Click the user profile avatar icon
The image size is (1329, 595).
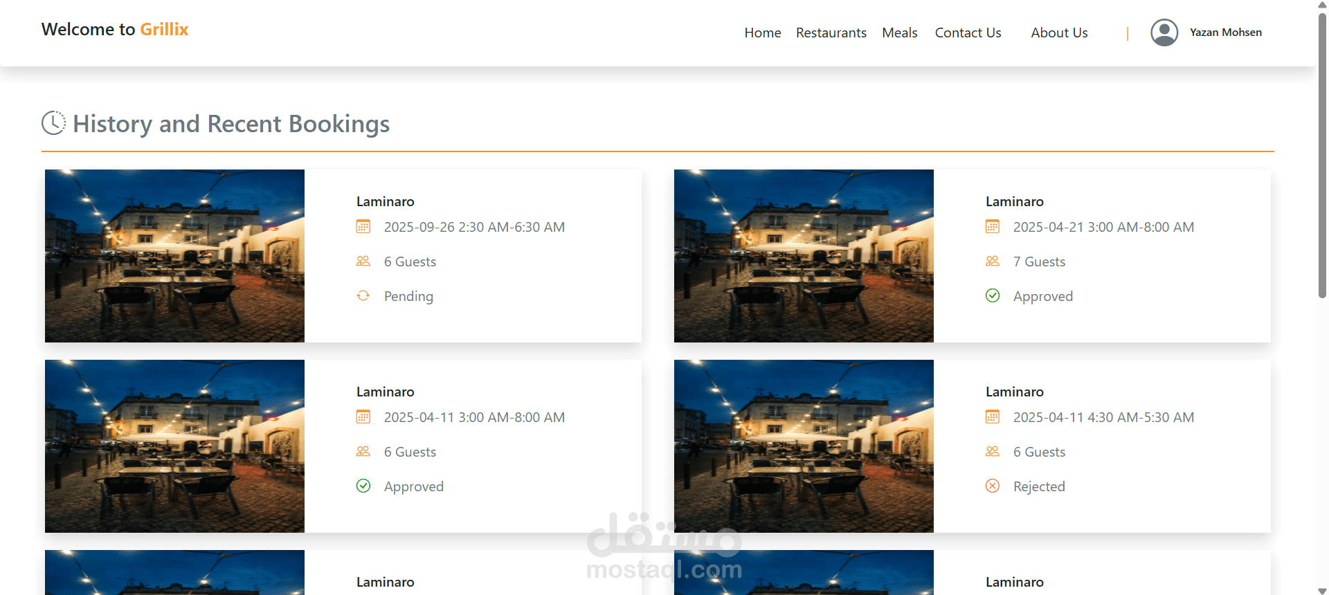tap(1164, 33)
